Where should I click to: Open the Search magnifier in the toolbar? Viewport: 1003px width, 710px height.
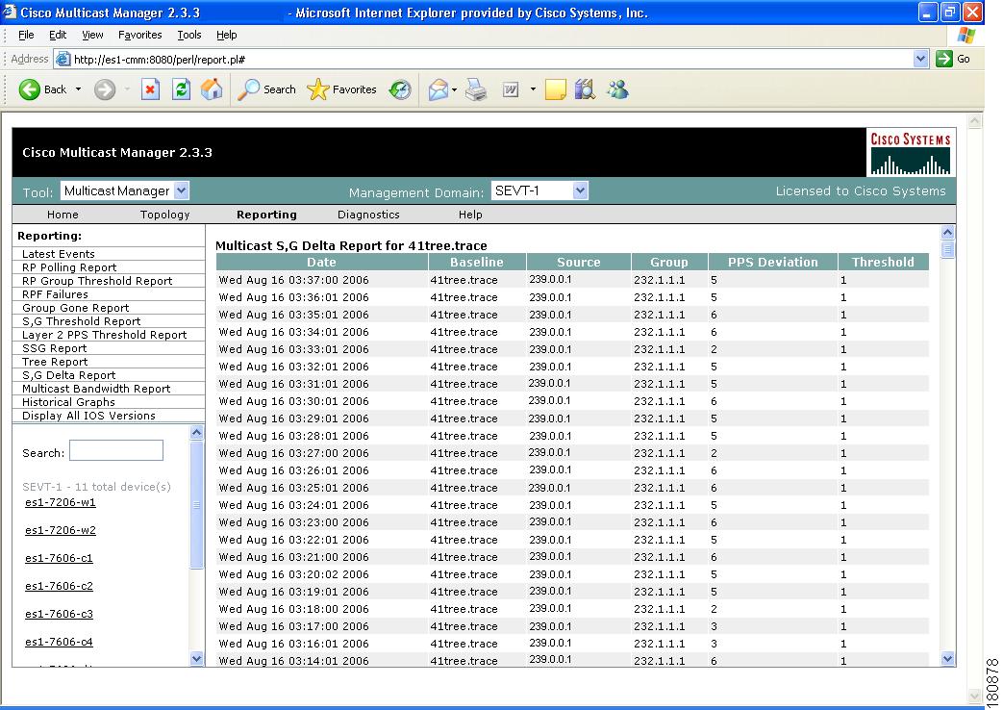[248, 89]
